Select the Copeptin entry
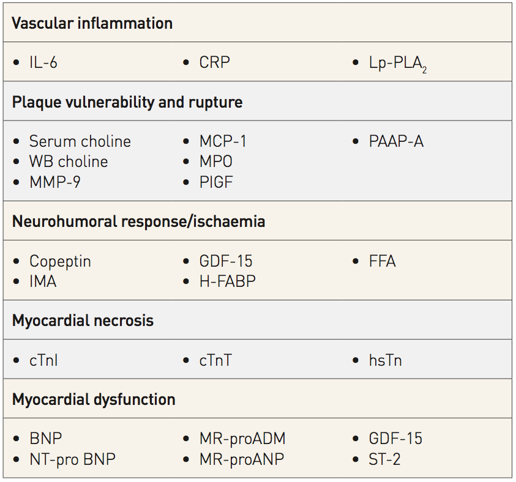Screen dimensions: 516x482 click(60, 262)
